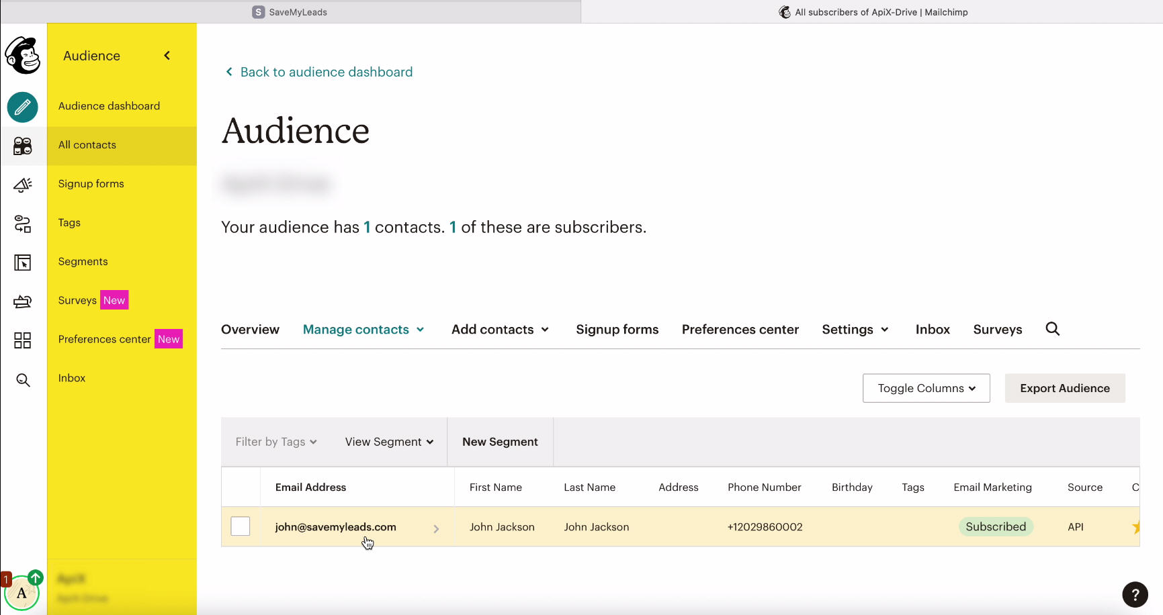Open the Create pencil icon
1163x615 pixels.
click(23, 107)
